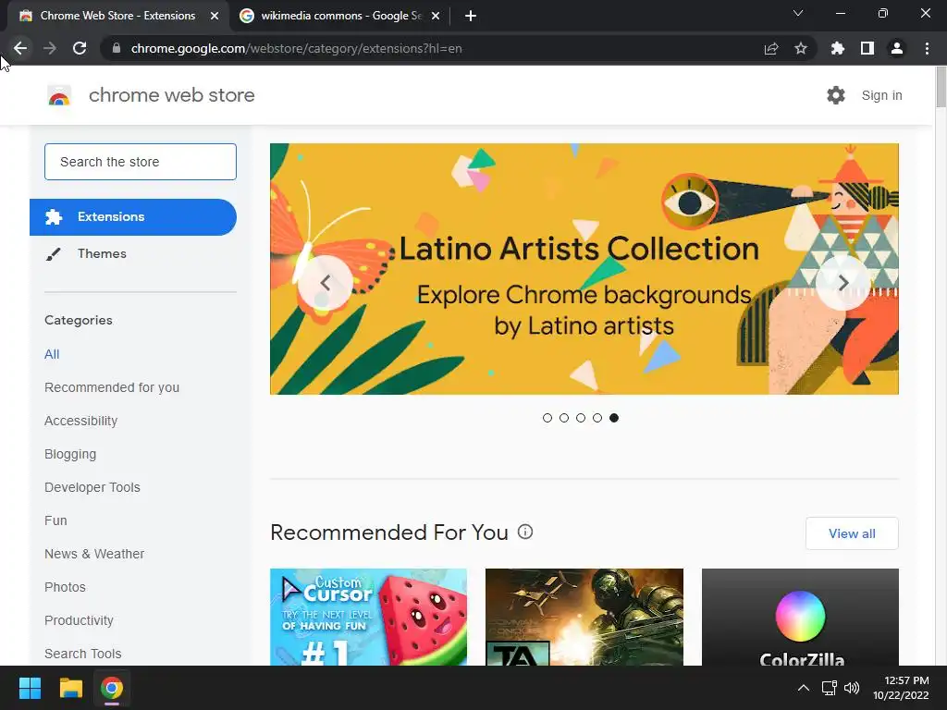The width and height of the screenshot is (947, 710).
Task: Open the web store settings gear
Action: (836, 95)
